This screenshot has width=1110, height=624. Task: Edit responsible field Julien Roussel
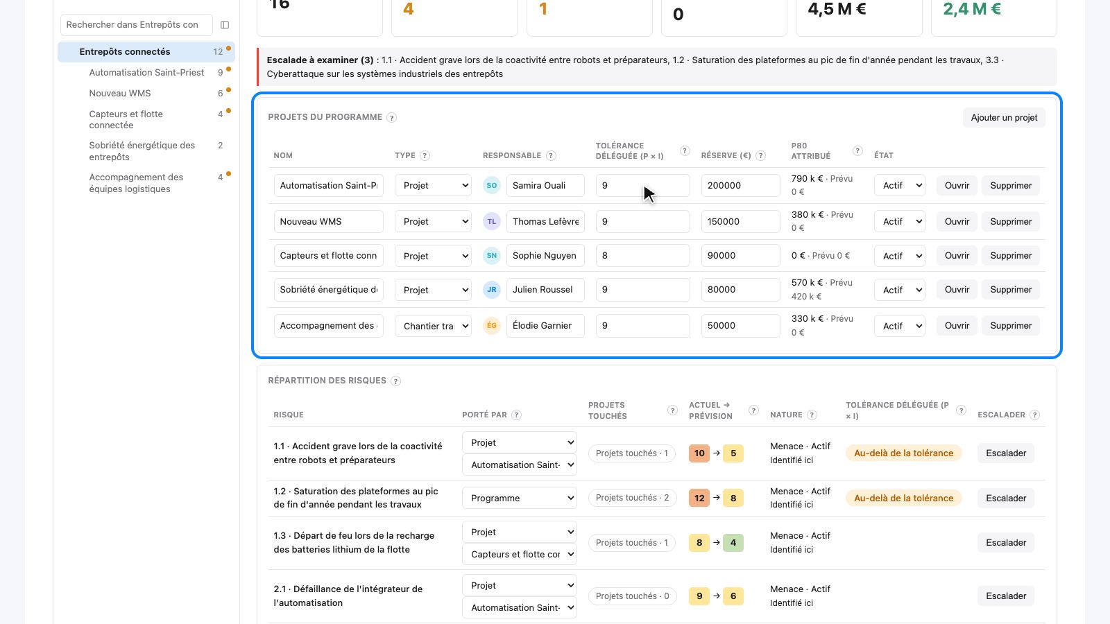545,290
